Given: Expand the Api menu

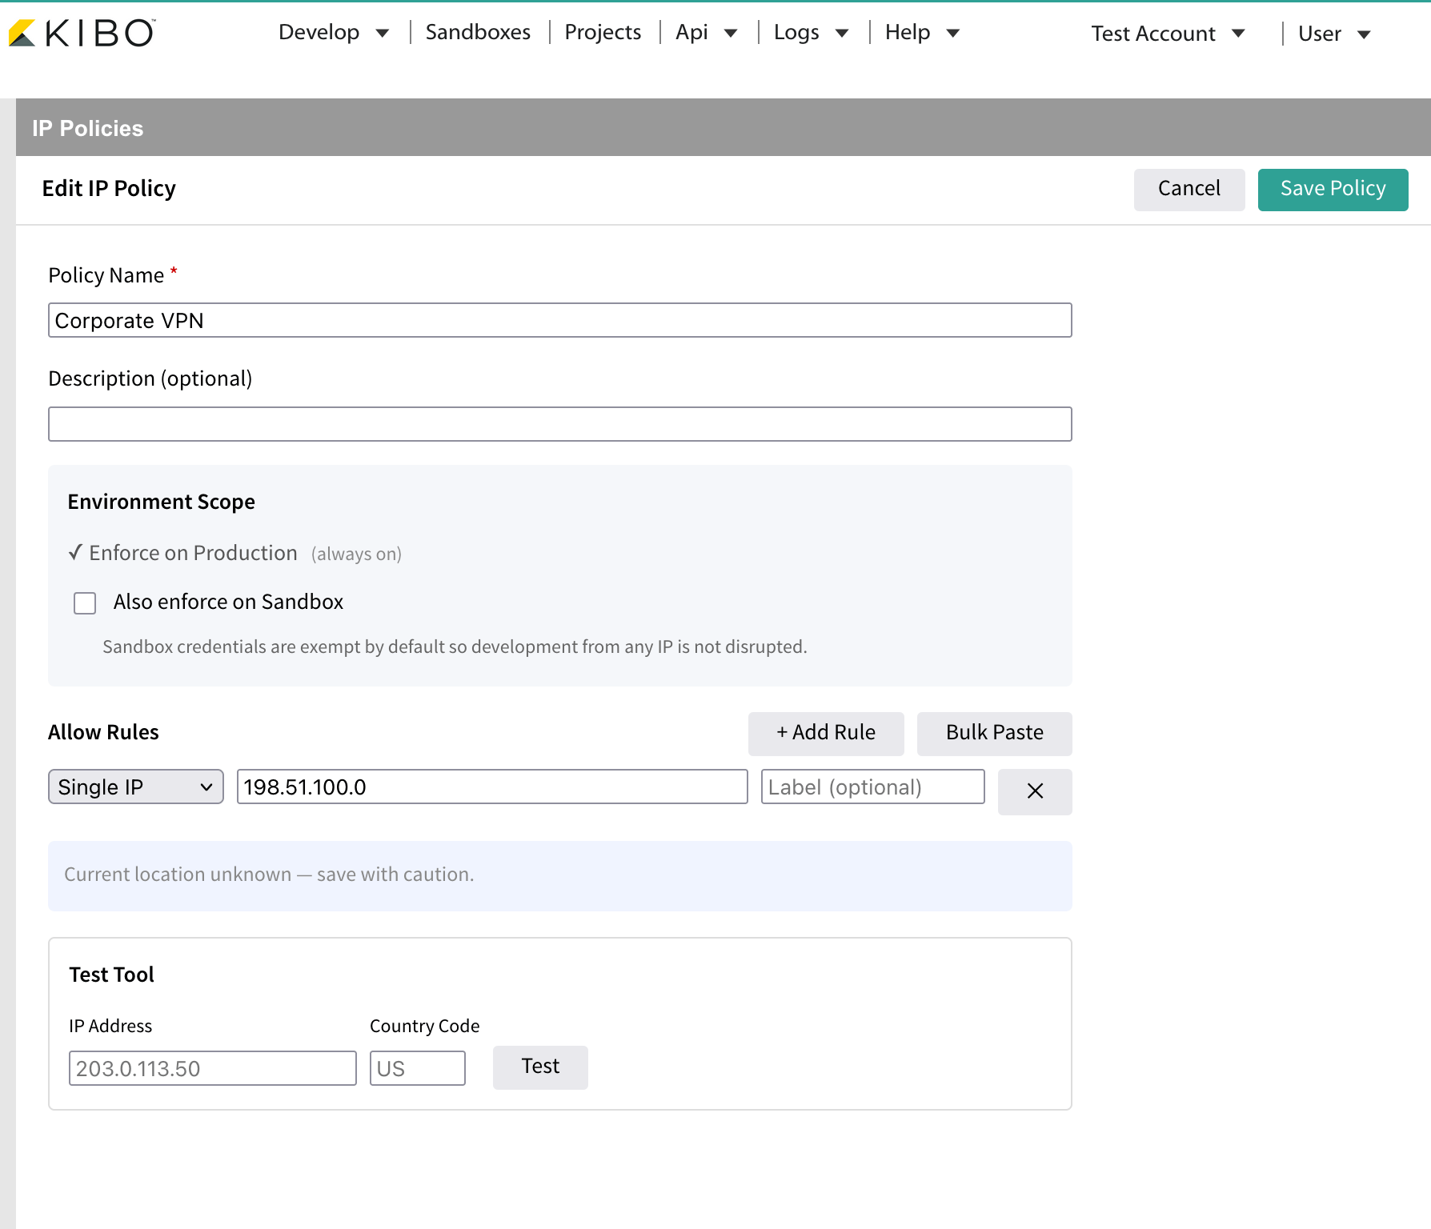Looking at the screenshot, I should point(707,33).
